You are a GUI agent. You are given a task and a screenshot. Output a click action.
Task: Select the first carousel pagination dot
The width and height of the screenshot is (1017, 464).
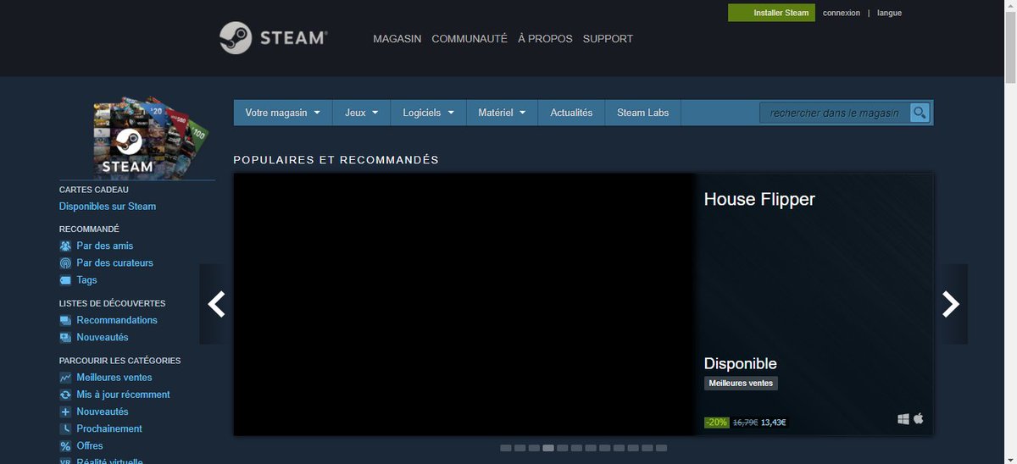506,447
